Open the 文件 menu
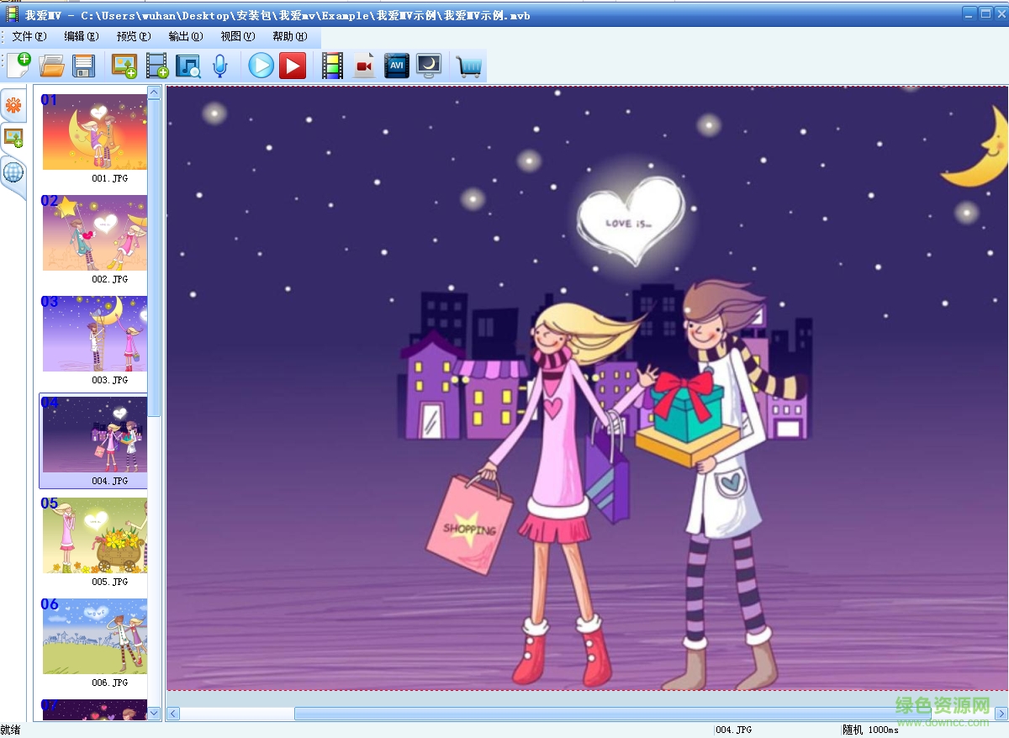 (x=29, y=36)
